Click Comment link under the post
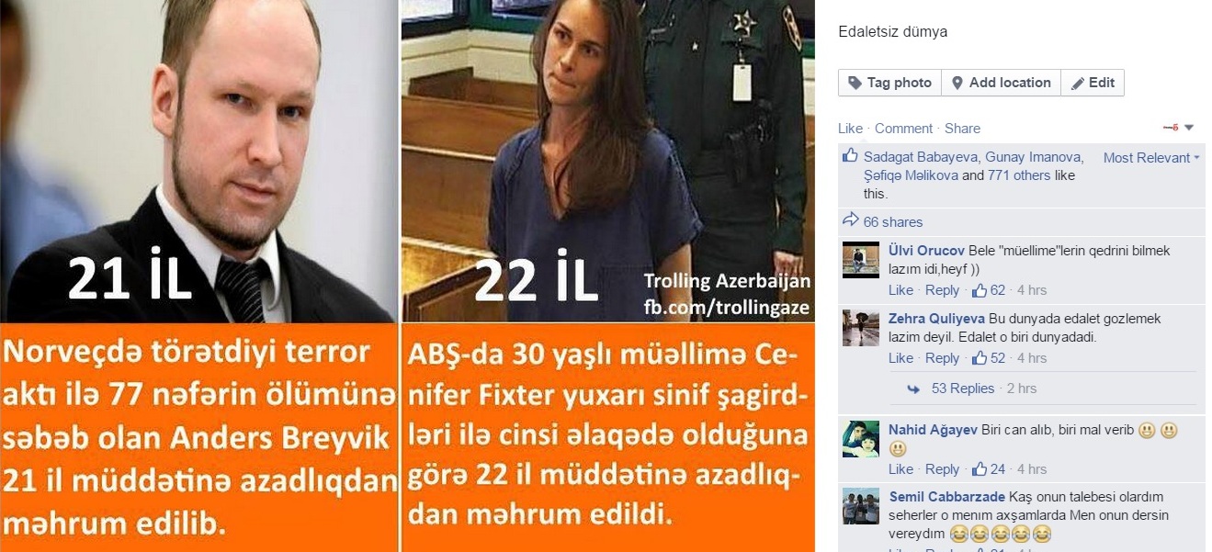The height and width of the screenshot is (552, 1212). (903, 129)
